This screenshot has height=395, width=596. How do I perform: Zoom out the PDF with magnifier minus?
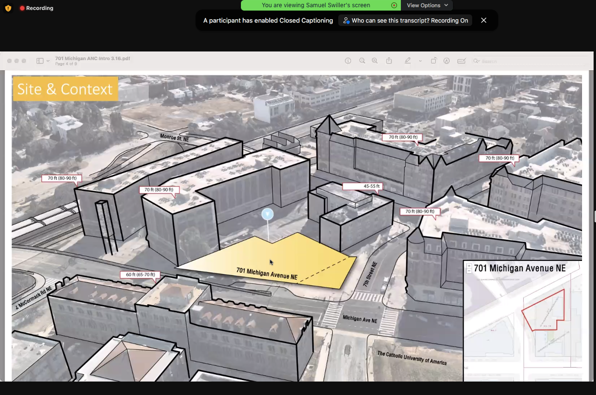[x=362, y=61]
